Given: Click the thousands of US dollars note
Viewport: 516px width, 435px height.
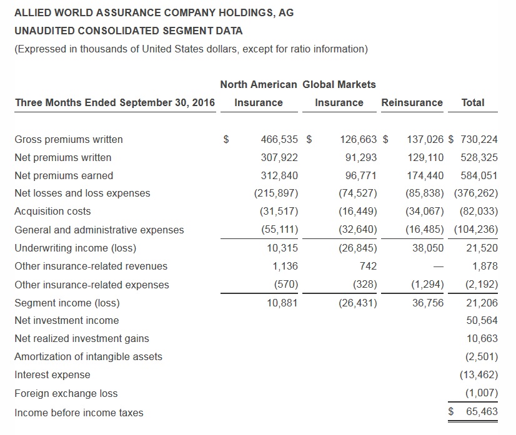Looking at the screenshot, I should [191, 49].
